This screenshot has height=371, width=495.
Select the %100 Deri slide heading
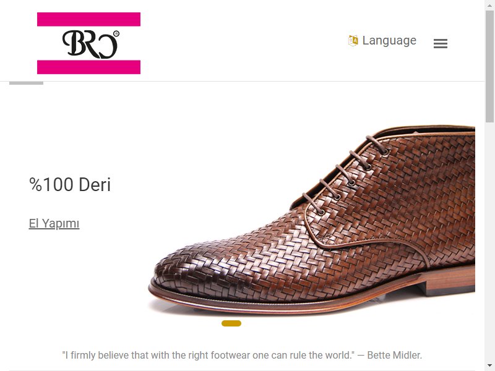pos(70,184)
